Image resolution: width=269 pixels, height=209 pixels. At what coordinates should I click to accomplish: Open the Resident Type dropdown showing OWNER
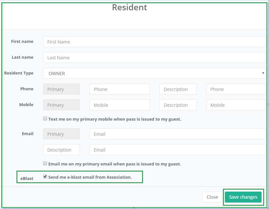click(x=155, y=73)
